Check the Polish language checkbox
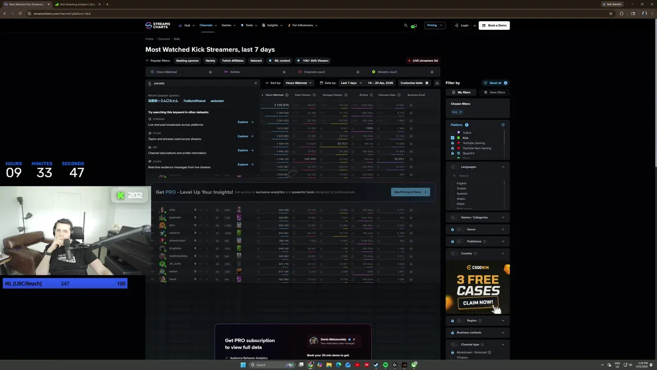This screenshot has height=370, width=657. point(453,204)
